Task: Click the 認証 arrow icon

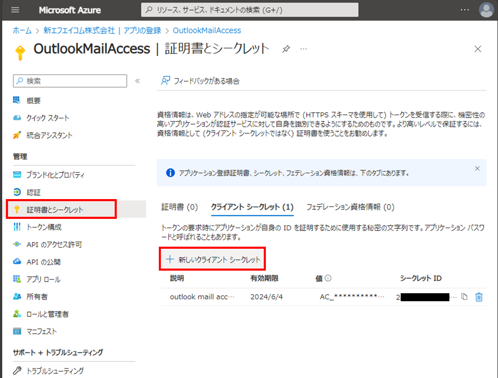Action: [17, 192]
